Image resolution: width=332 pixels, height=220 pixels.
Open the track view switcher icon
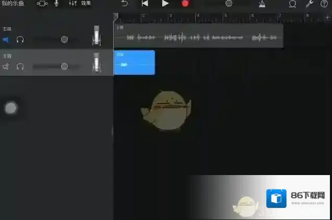tap(42, 4)
